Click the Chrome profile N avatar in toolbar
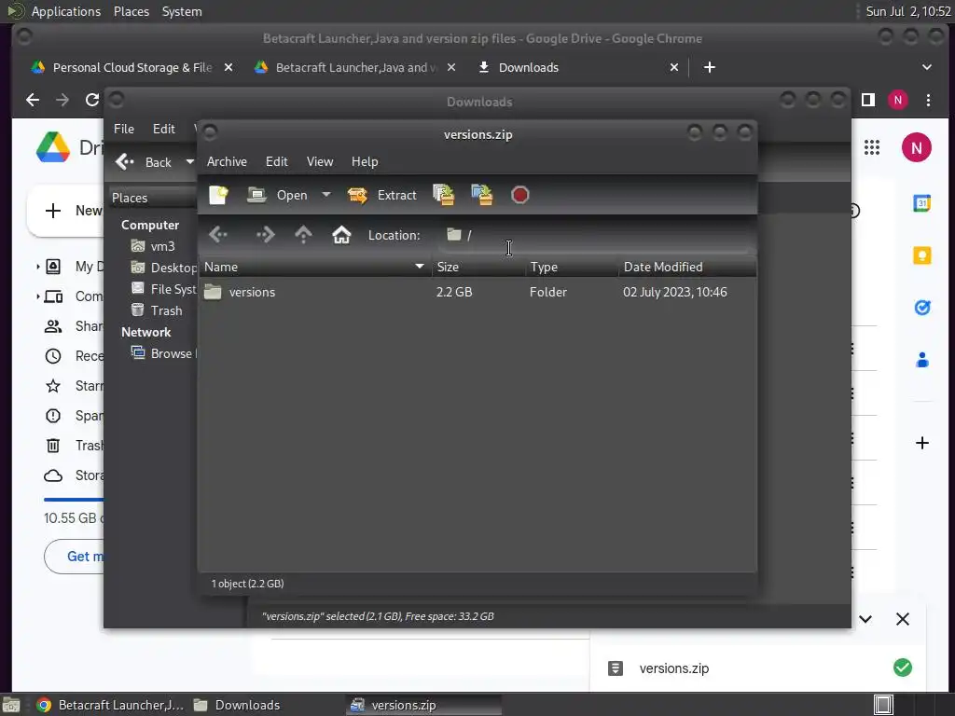The width and height of the screenshot is (955, 716). (x=898, y=100)
